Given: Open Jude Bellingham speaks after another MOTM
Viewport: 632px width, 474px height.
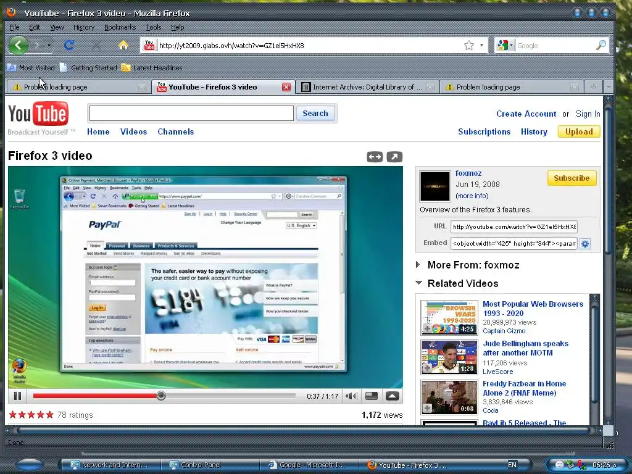Looking at the screenshot, I should click(x=526, y=348).
